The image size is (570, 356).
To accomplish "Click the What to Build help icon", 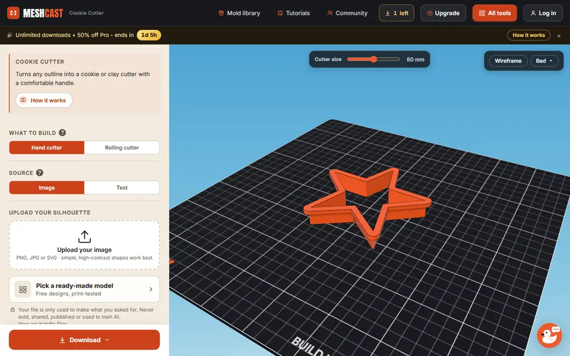I will (62, 132).
